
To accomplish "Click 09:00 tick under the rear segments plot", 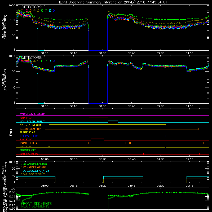I will pyautogui.click(x=161, y=106).
